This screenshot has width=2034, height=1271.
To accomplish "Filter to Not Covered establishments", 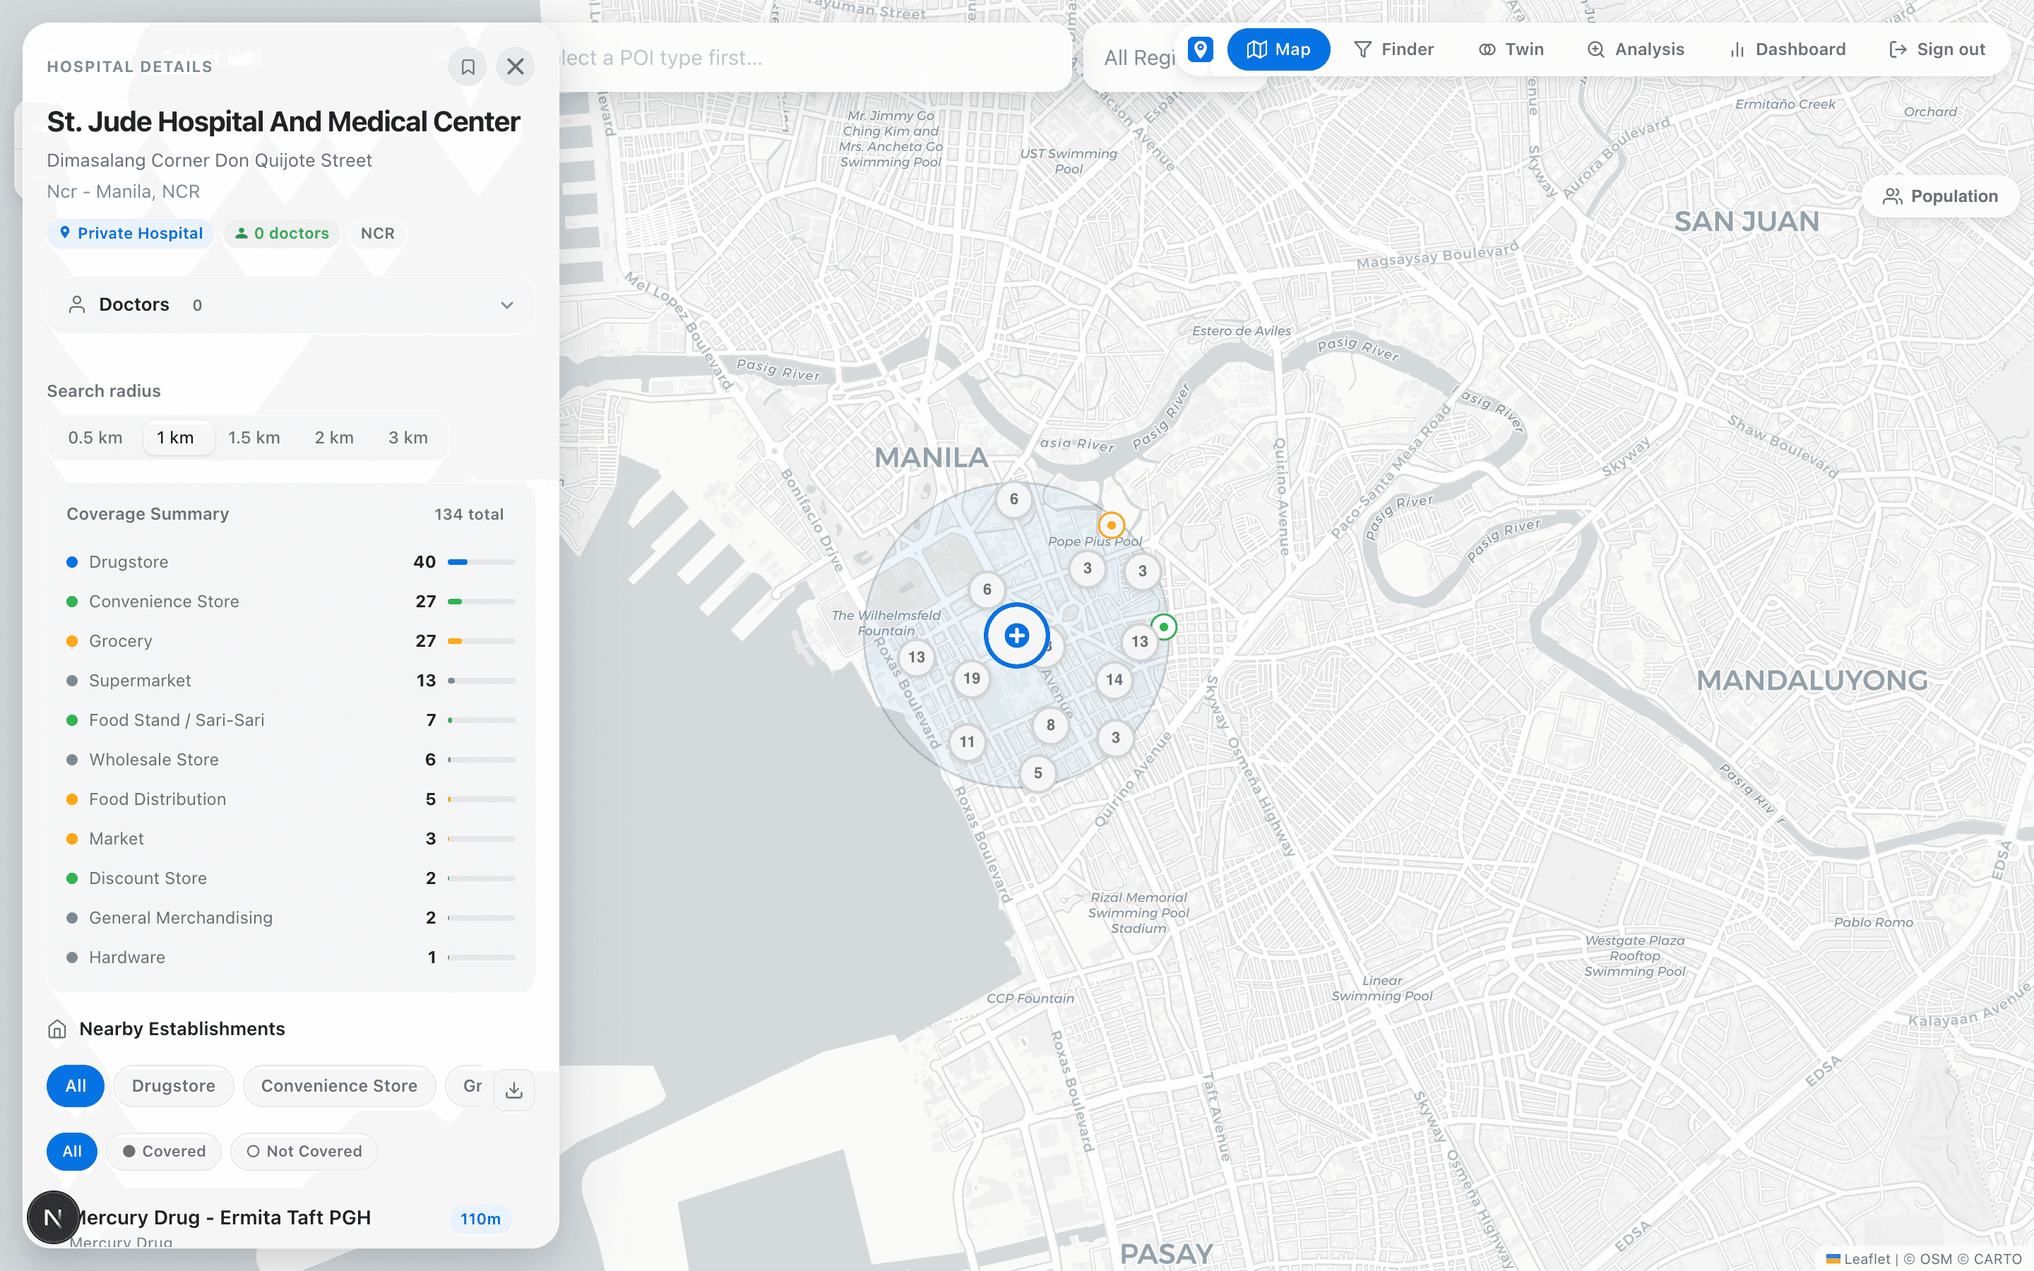I will [304, 1152].
